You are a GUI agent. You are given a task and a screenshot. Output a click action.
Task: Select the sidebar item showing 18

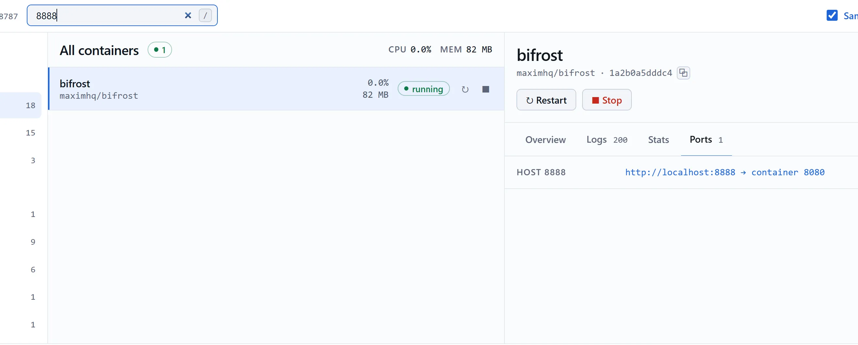click(21, 105)
